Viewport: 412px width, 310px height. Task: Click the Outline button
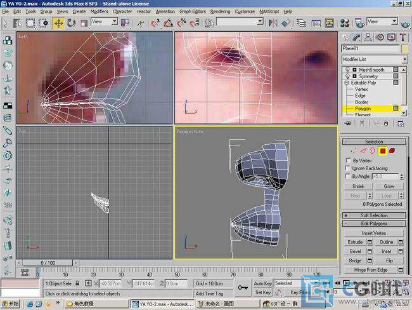[386, 242]
